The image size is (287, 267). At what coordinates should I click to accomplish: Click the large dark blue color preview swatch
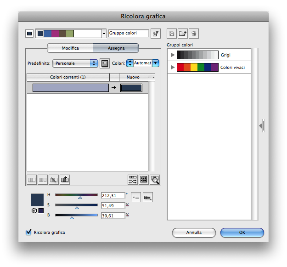[37, 200]
